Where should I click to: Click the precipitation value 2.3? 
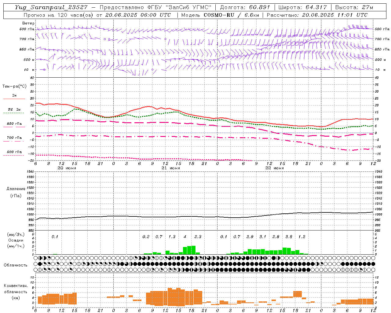(x=198, y=237)
